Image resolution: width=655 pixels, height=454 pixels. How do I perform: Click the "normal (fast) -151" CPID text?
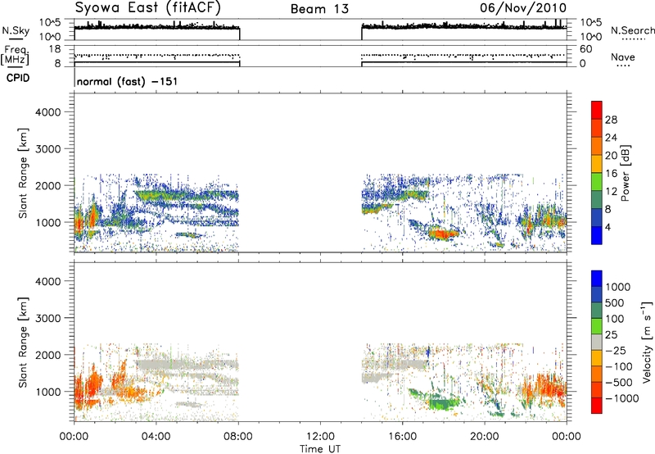click(128, 81)
